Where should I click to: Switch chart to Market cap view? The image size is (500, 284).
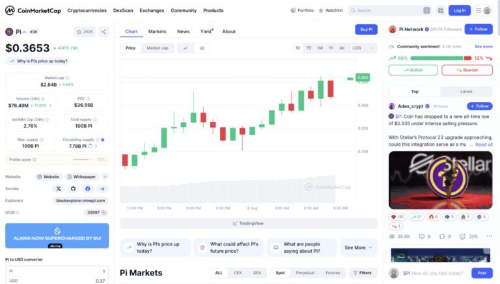click(157, 48)
